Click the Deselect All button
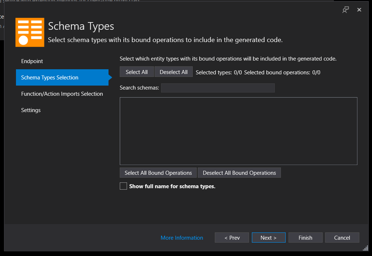Image resolution: width=372 pixels, height=256 pixels. pyautogui.click(x=174, y=72)
